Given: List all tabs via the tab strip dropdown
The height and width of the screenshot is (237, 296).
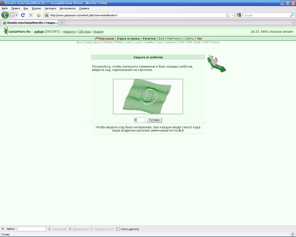Looking at the screenshot, I should pos(294,23).
